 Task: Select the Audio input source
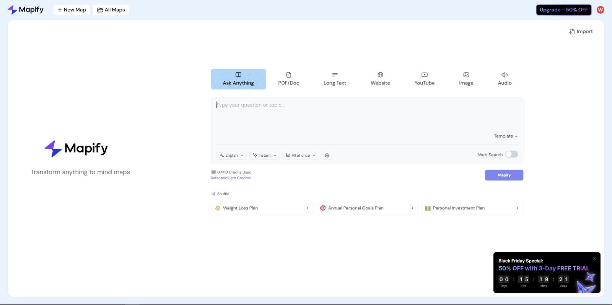[504, 79]
